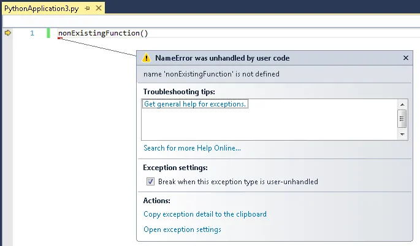Pin the PythonApplication3.py tab

click(x=88, y=8)
